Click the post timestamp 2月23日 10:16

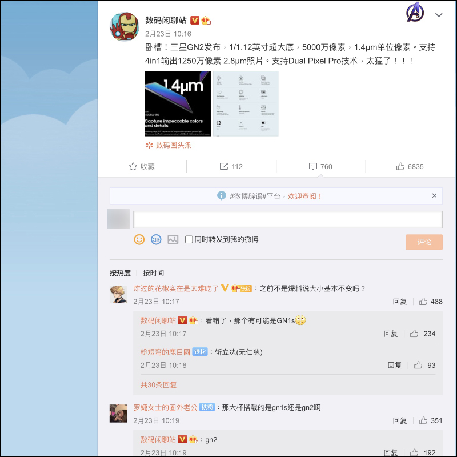pos(168,34)
